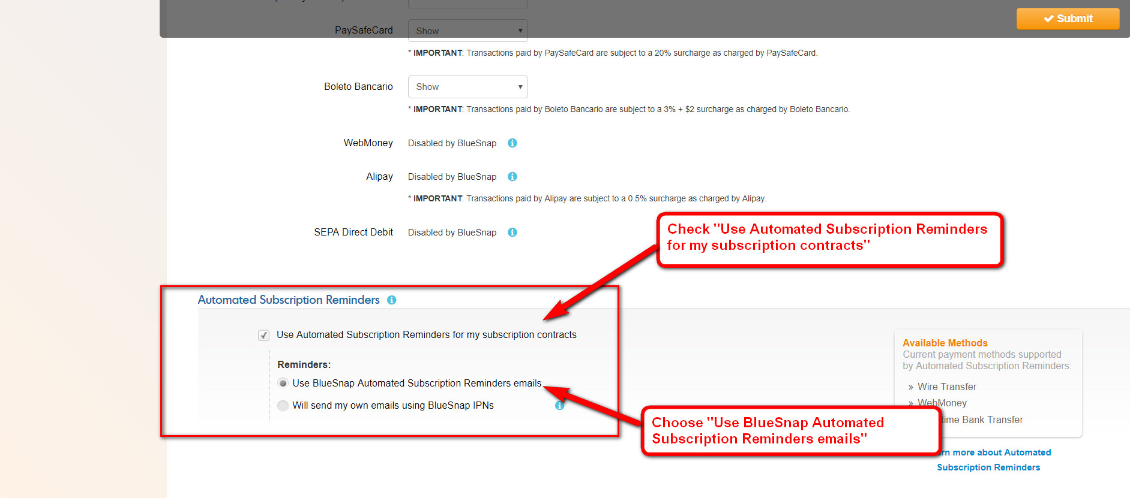Click the WebMoney entry in Available Methods

coord(942,403)
